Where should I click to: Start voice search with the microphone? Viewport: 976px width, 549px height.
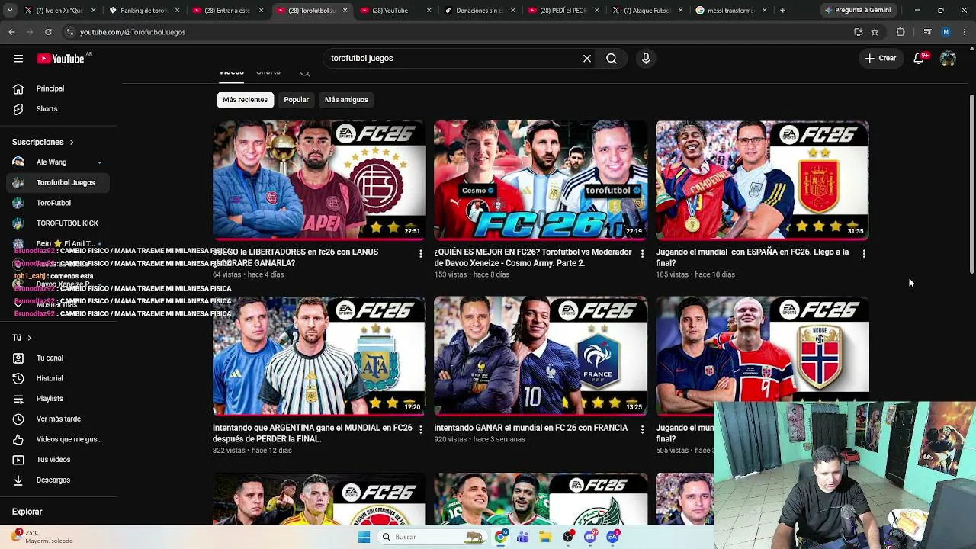646,59
